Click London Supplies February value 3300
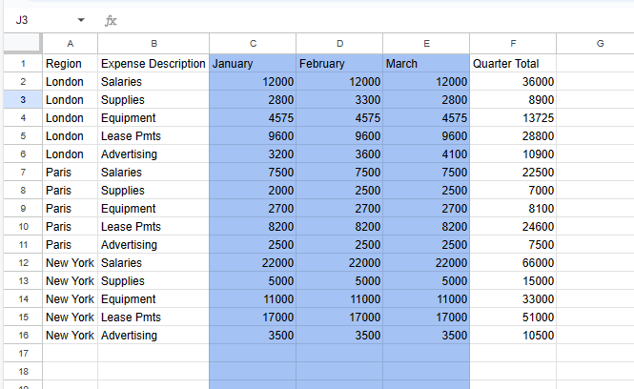Screen dimensions: 634x389 pos(339,100)
